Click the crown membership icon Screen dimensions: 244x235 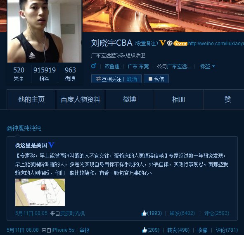pos(169,43)
